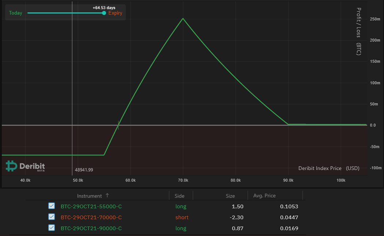This screenshot has height=236, width=384.
Task: Click the size value -2.30
Action: point(237,217)
